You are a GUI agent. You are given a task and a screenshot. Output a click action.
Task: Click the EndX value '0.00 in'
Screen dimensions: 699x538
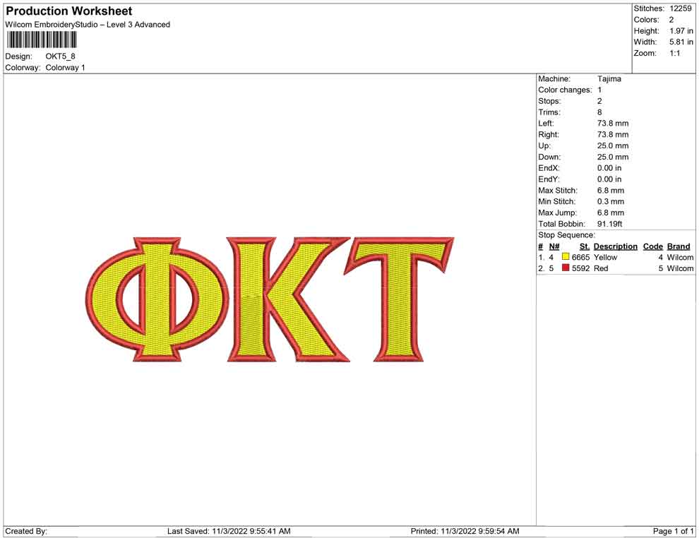tap(609, 167)
